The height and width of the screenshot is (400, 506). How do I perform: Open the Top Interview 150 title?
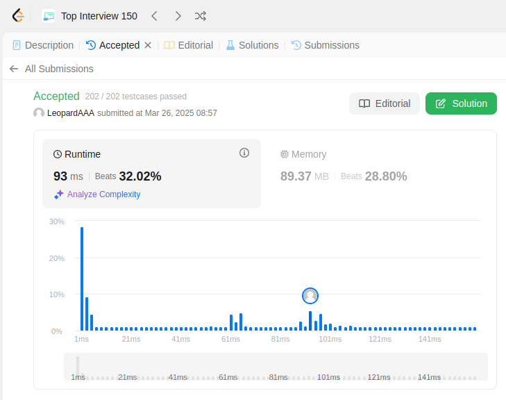(99, 16)
